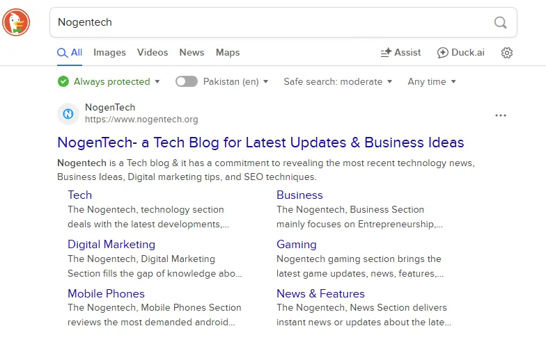Click the 'Digital Marketing Section fills the gap' text

(155, 266)
